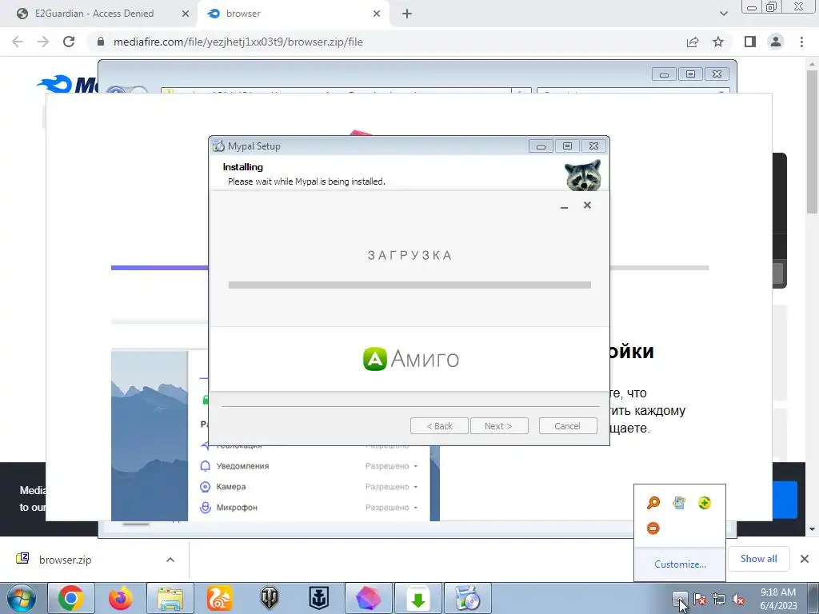Click the Amigo green logo
This screenshot has height=614, width=819.
374,359
